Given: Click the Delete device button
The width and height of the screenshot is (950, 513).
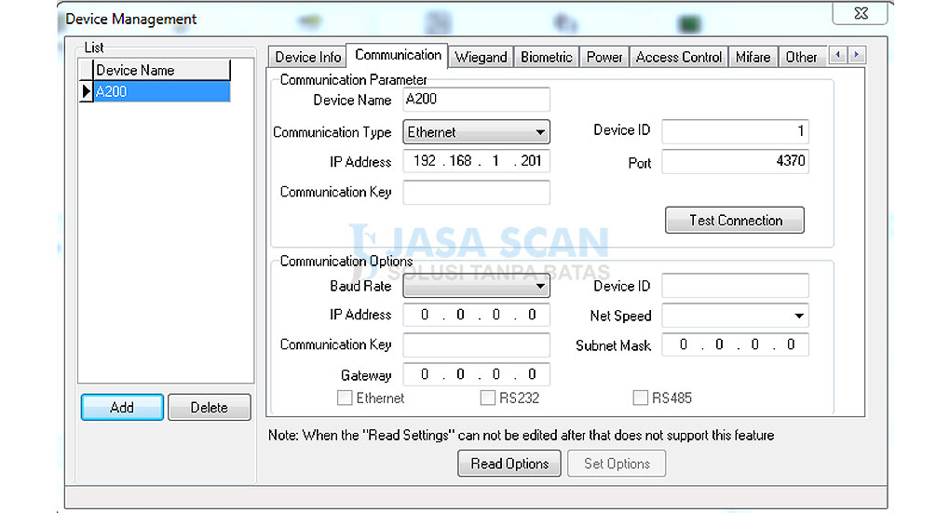Looking at the screenshot, I should click(x=209, y=407).
